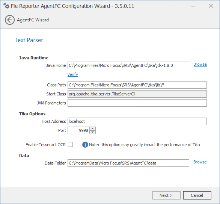This screenshot has height=204, width=220.
Task: Increase the Port value with up arrow
Action: point(93,128)
